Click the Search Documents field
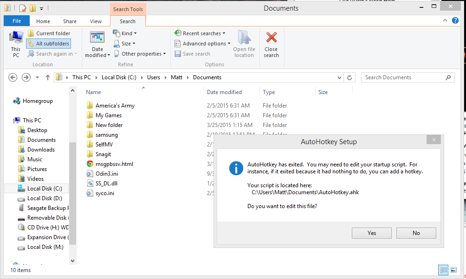The image size is (466, 279). point(408,77)
